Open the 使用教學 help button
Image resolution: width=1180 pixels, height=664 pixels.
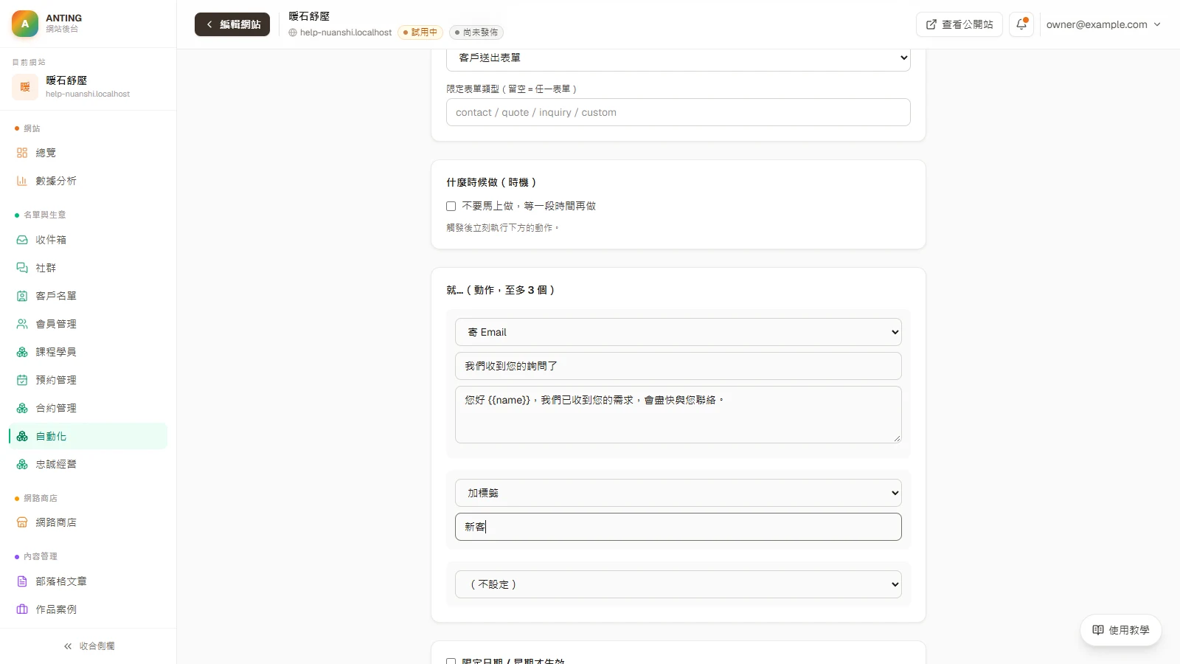(x=1121, y=630)
